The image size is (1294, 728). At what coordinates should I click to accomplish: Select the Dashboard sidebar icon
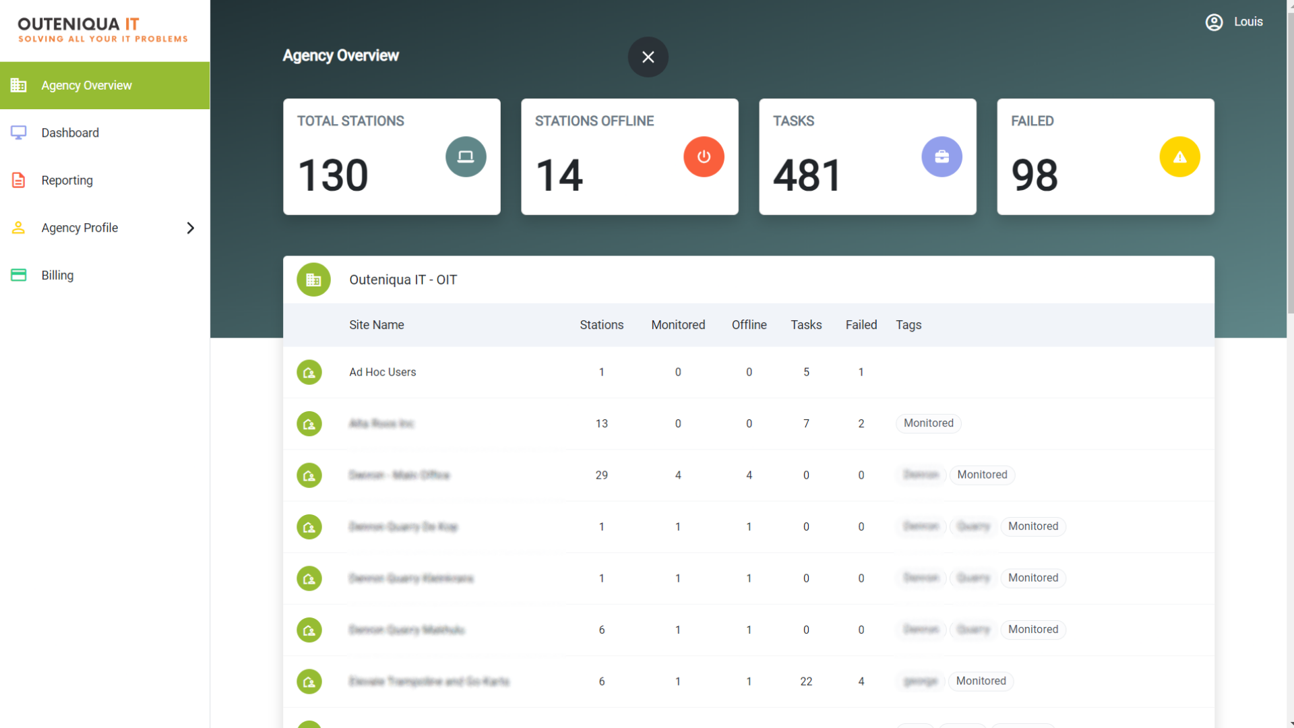pyautogui.click(x=18, y=132)
